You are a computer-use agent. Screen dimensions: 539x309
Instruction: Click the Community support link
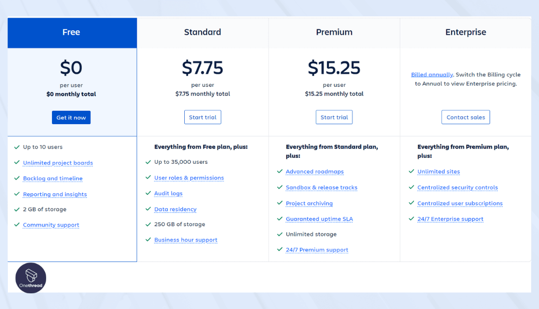51,225
